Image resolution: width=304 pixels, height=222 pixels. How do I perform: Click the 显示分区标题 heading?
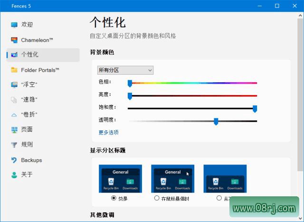tap(108, 150)
